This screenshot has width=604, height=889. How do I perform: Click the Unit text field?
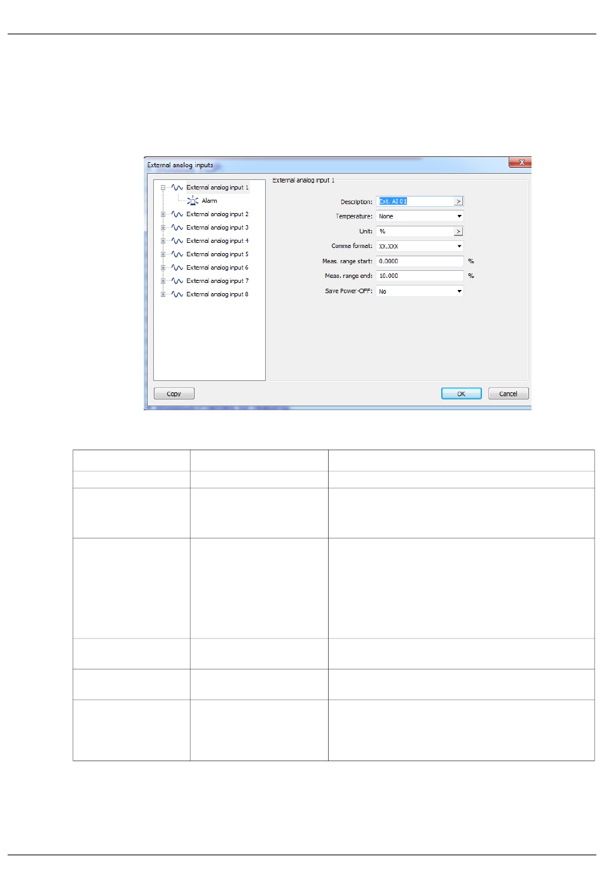pos(415,231)
